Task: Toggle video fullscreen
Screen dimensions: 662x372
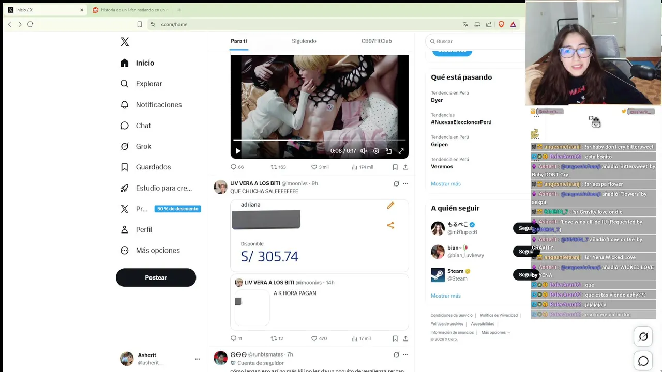Action: [x=401, y=151]
